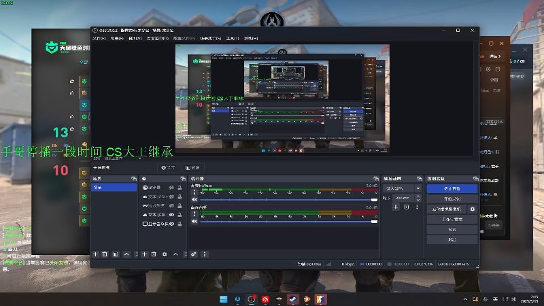The height and width of the screenshot is (306, 544).
Task: Open Windows Start button on taskbar
Action: pos(224,299)
